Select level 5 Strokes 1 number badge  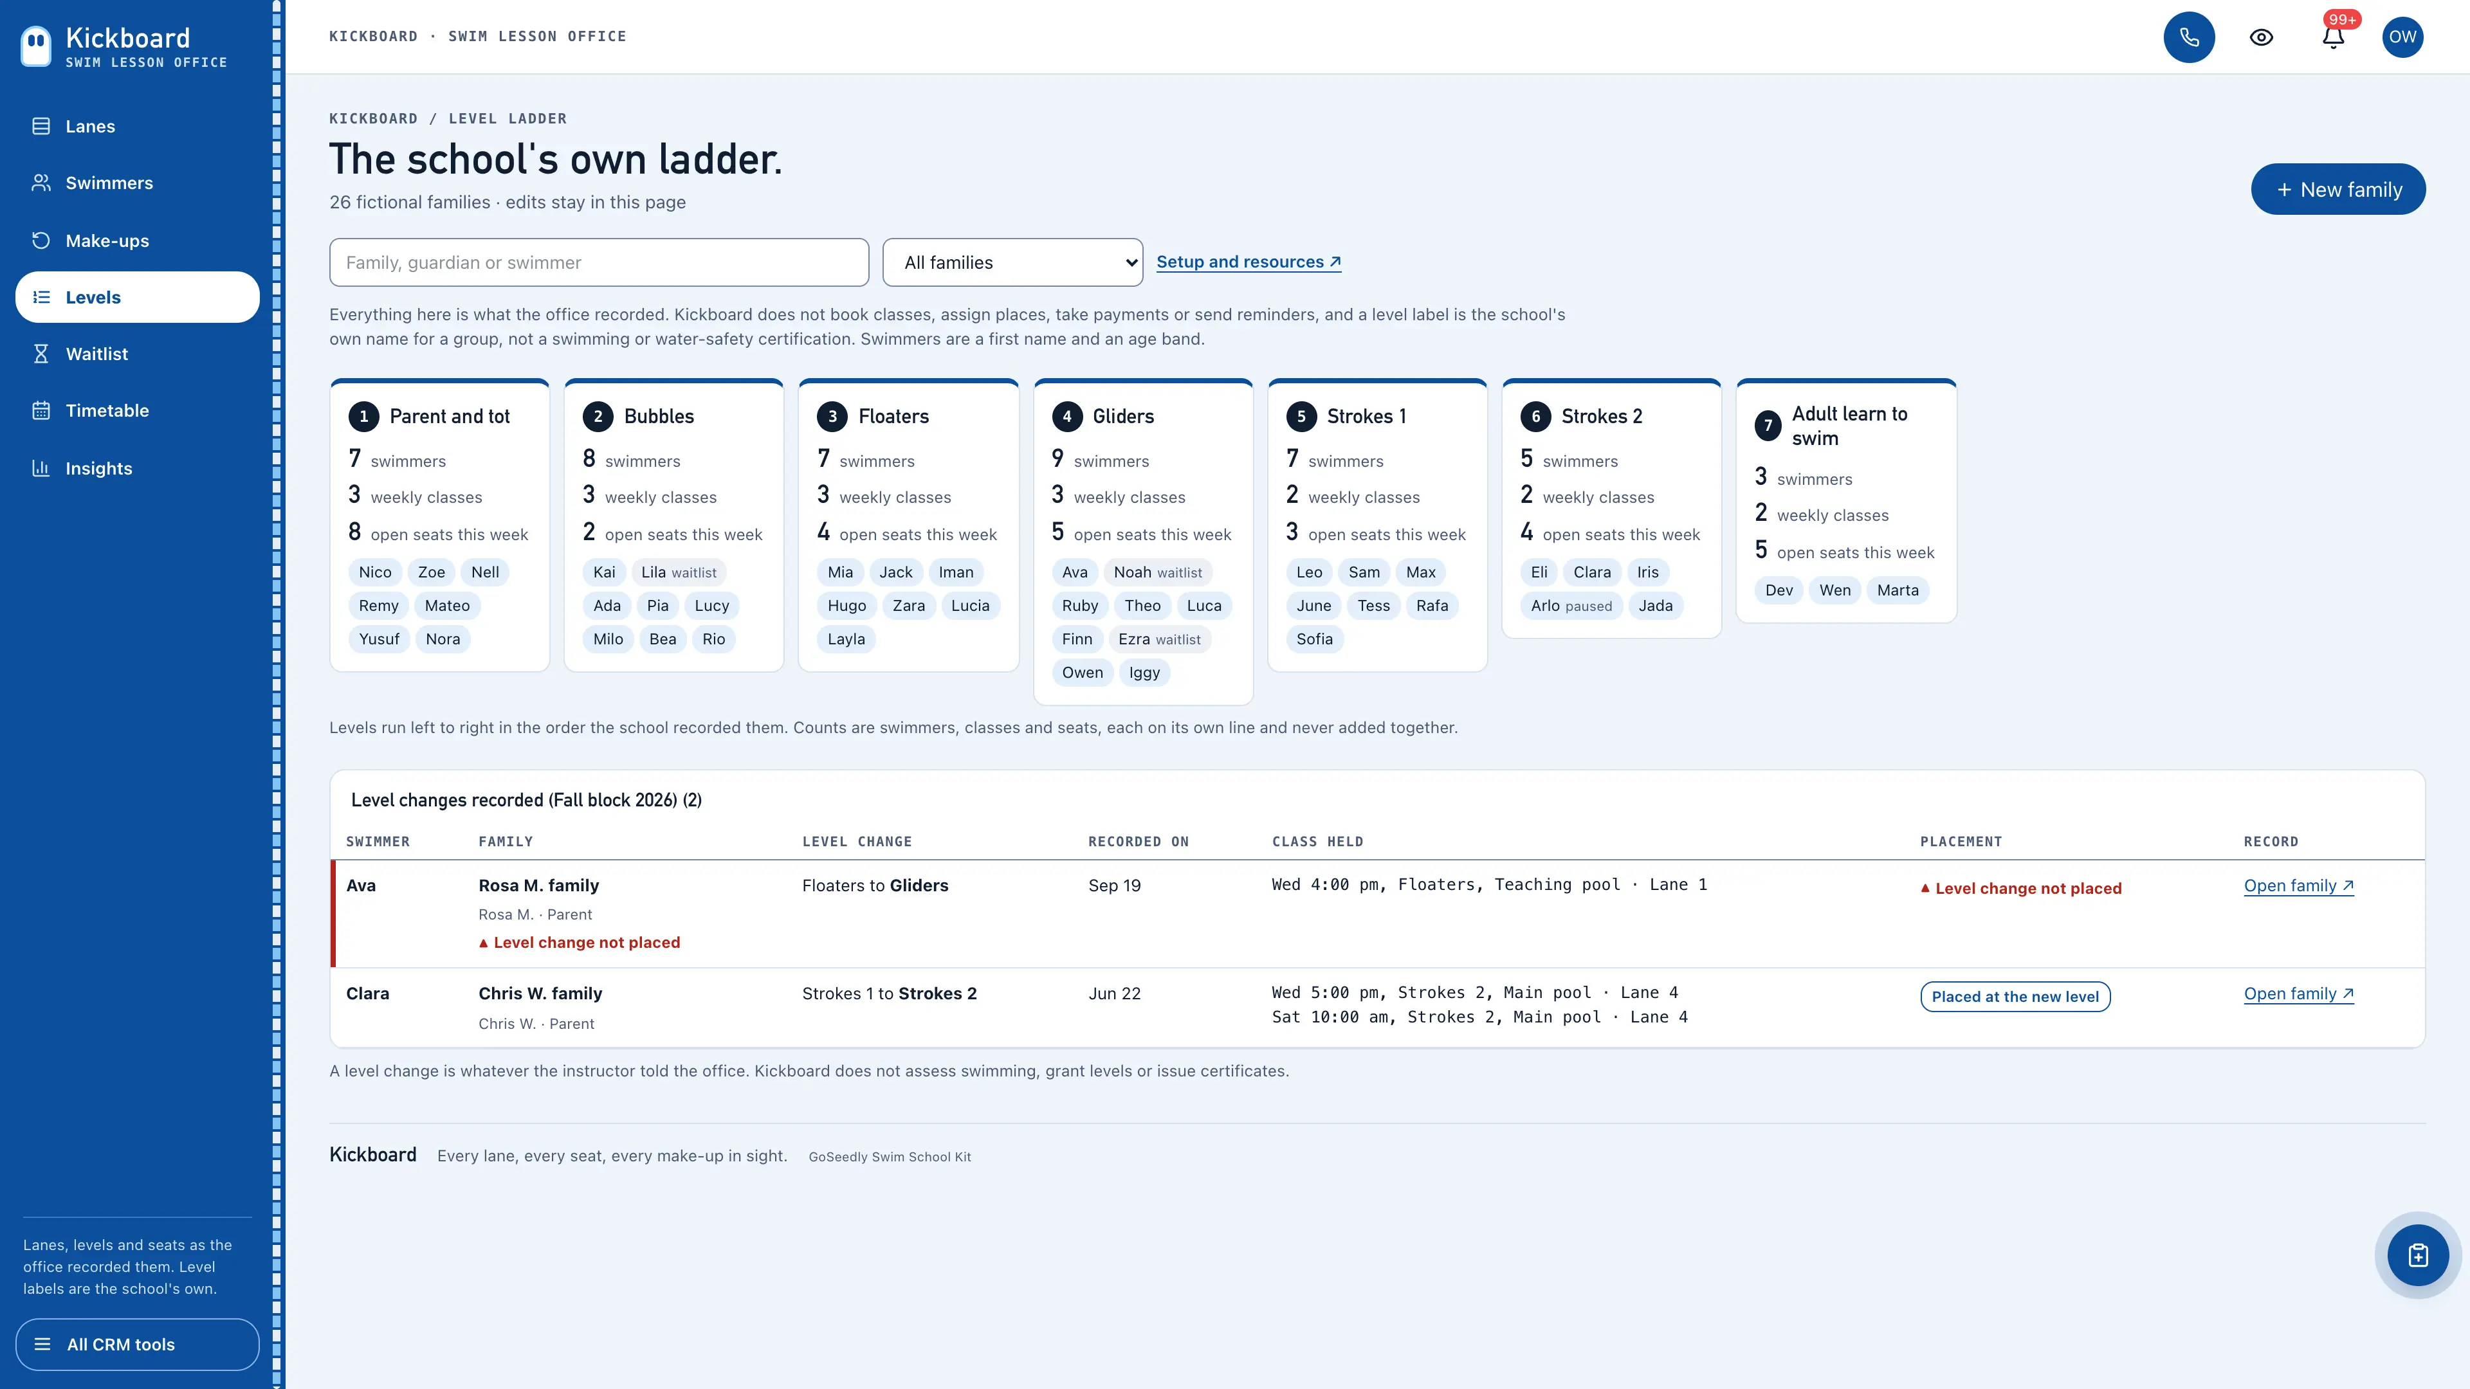point(1301,417)
